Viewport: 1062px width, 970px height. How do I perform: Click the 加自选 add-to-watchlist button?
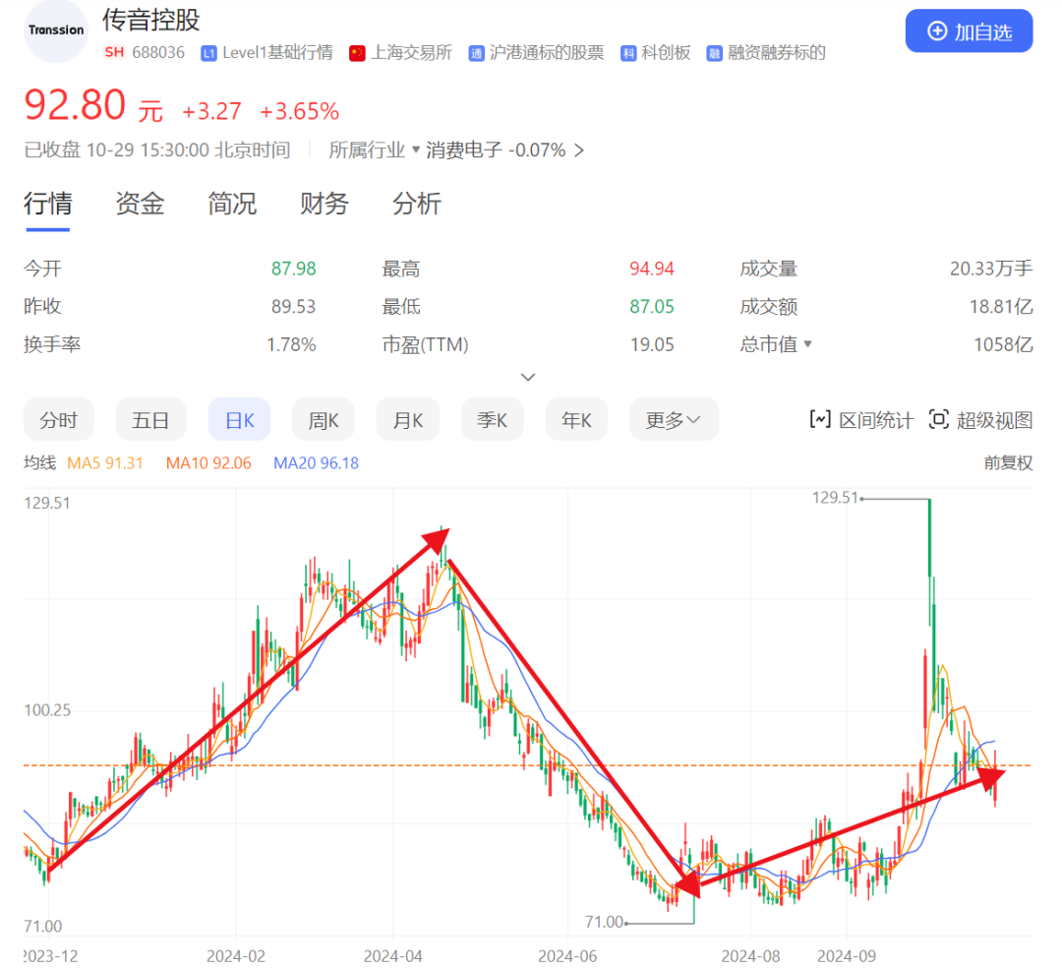pos(969,30)
